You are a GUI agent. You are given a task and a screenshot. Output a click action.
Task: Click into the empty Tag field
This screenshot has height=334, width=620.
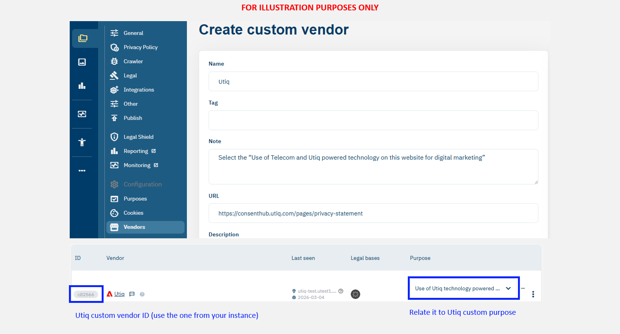click(x=373, y=120)
